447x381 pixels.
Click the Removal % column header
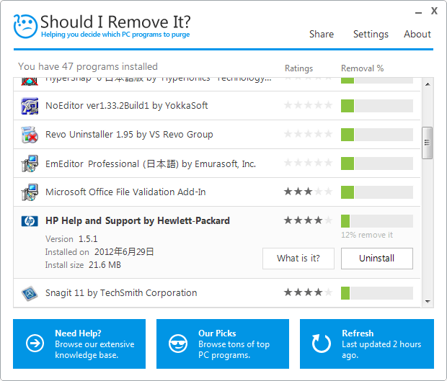point(362,68)
